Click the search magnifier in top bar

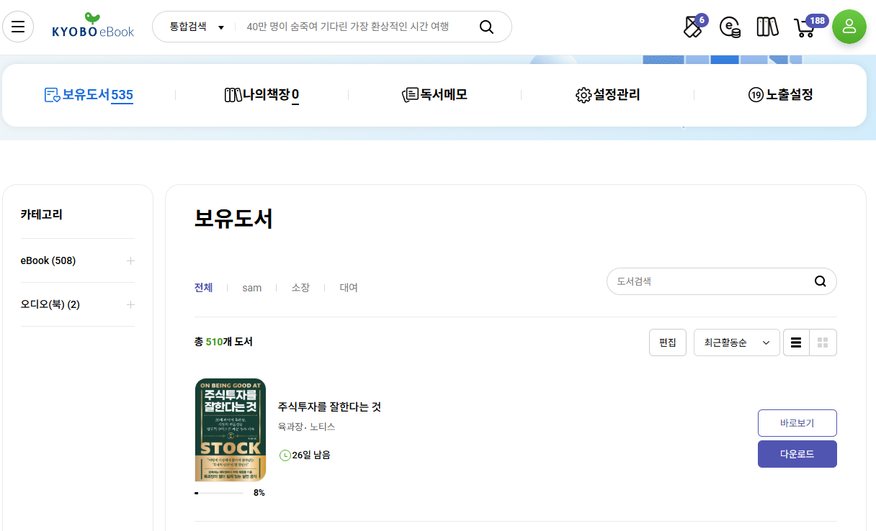pos(486,27)
